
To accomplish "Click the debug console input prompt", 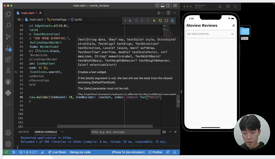I will 98,147.
